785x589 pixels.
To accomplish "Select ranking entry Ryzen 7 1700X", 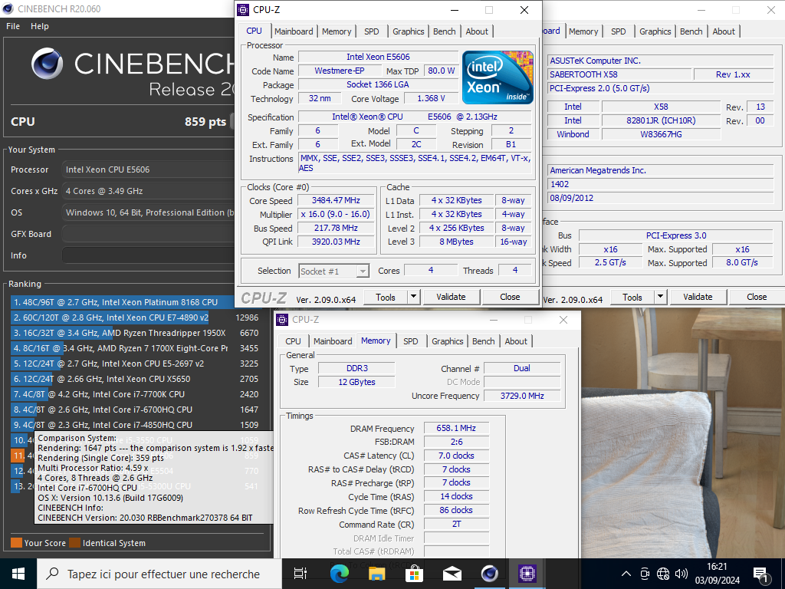I will [x=135, y=348].
